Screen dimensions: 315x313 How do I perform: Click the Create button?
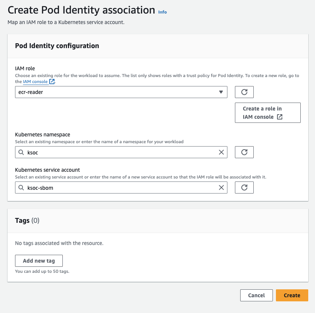[x=292, y=295]
